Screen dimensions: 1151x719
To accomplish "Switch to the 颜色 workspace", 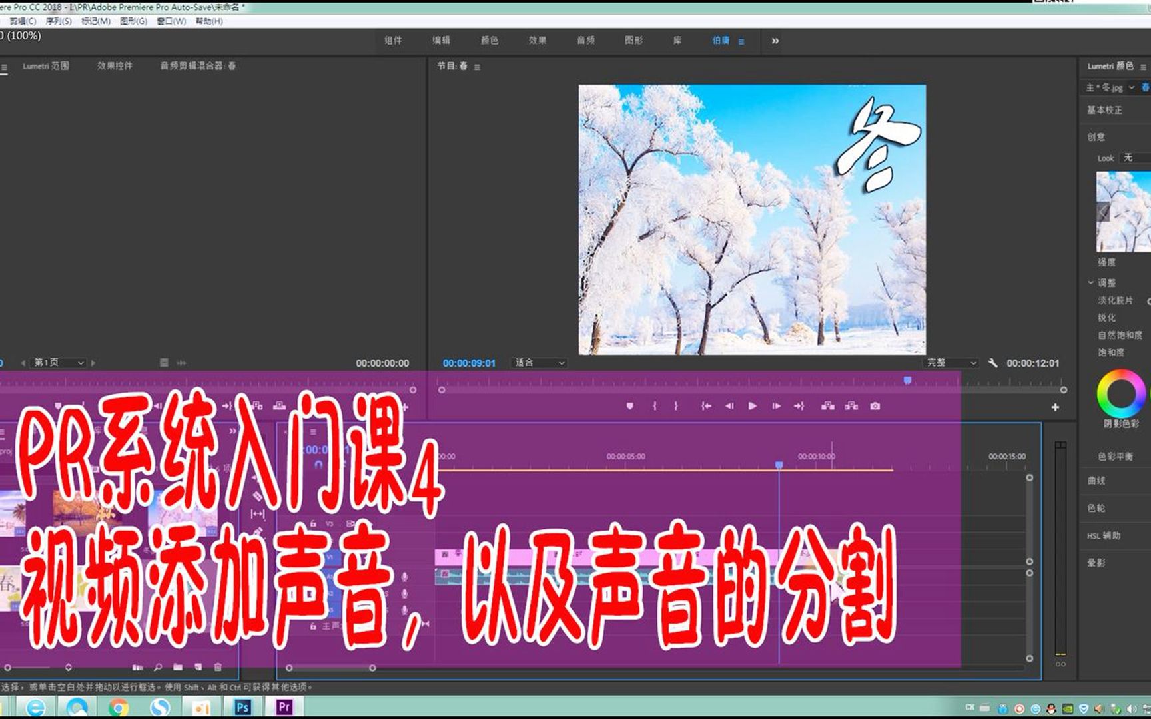I will tap(490, 41).
